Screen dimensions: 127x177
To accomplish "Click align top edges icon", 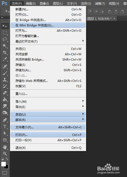I will coord(90,11).
